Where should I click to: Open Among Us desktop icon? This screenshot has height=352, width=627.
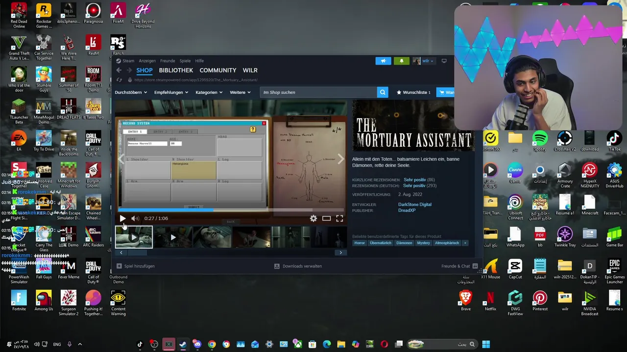[x=44, y=301]
